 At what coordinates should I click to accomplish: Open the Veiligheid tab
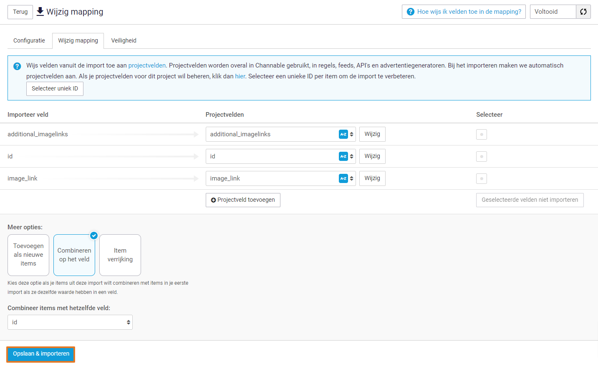(x=124, y=40)
